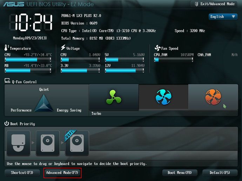Choose the Quiet corner of the triangle

44,89
